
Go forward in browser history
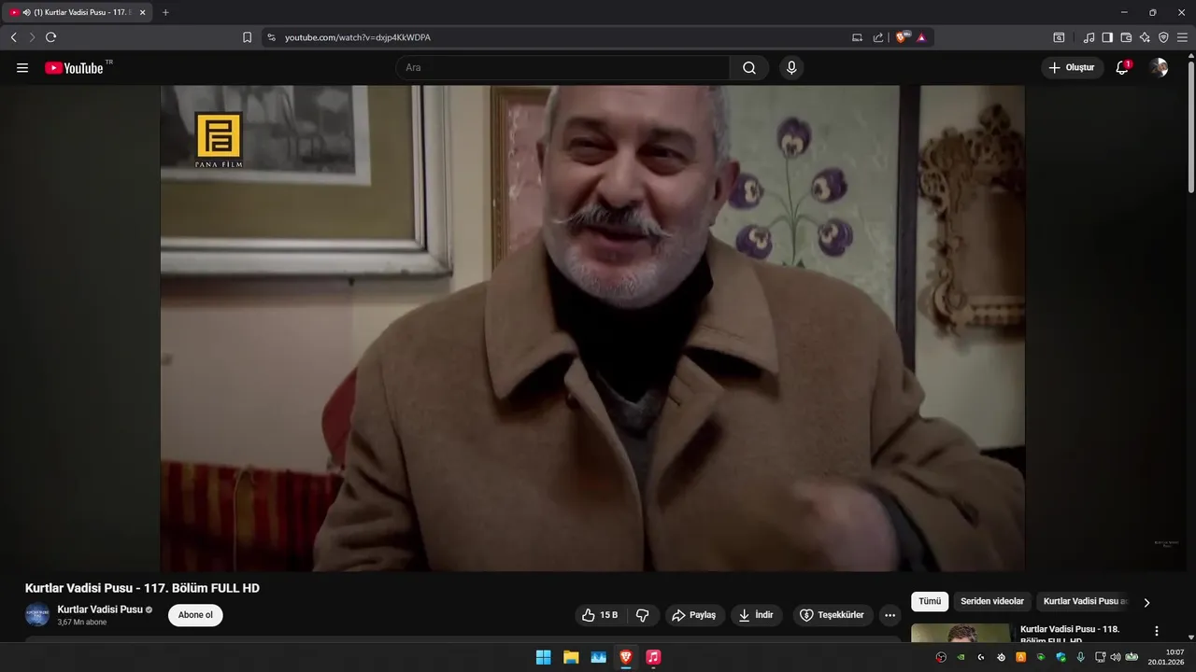(x=32, y=37)
